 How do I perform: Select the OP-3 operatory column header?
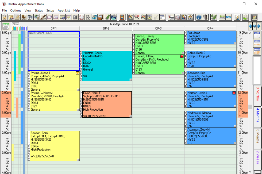[x=158, y=28]
